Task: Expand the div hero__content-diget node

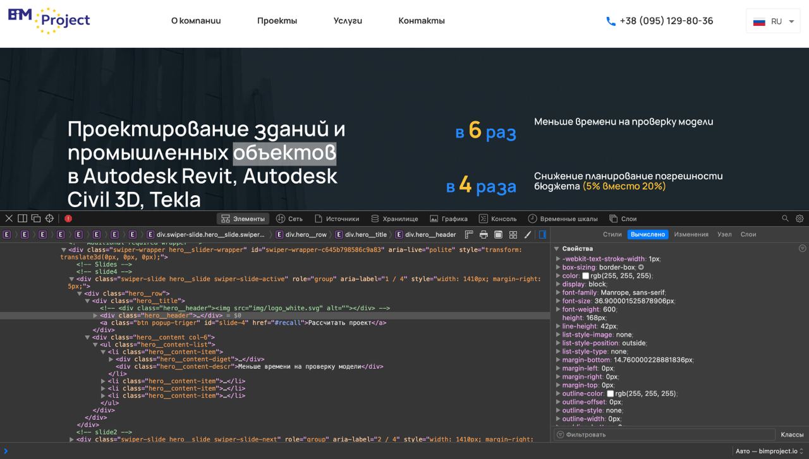Action: click(111, 359)
